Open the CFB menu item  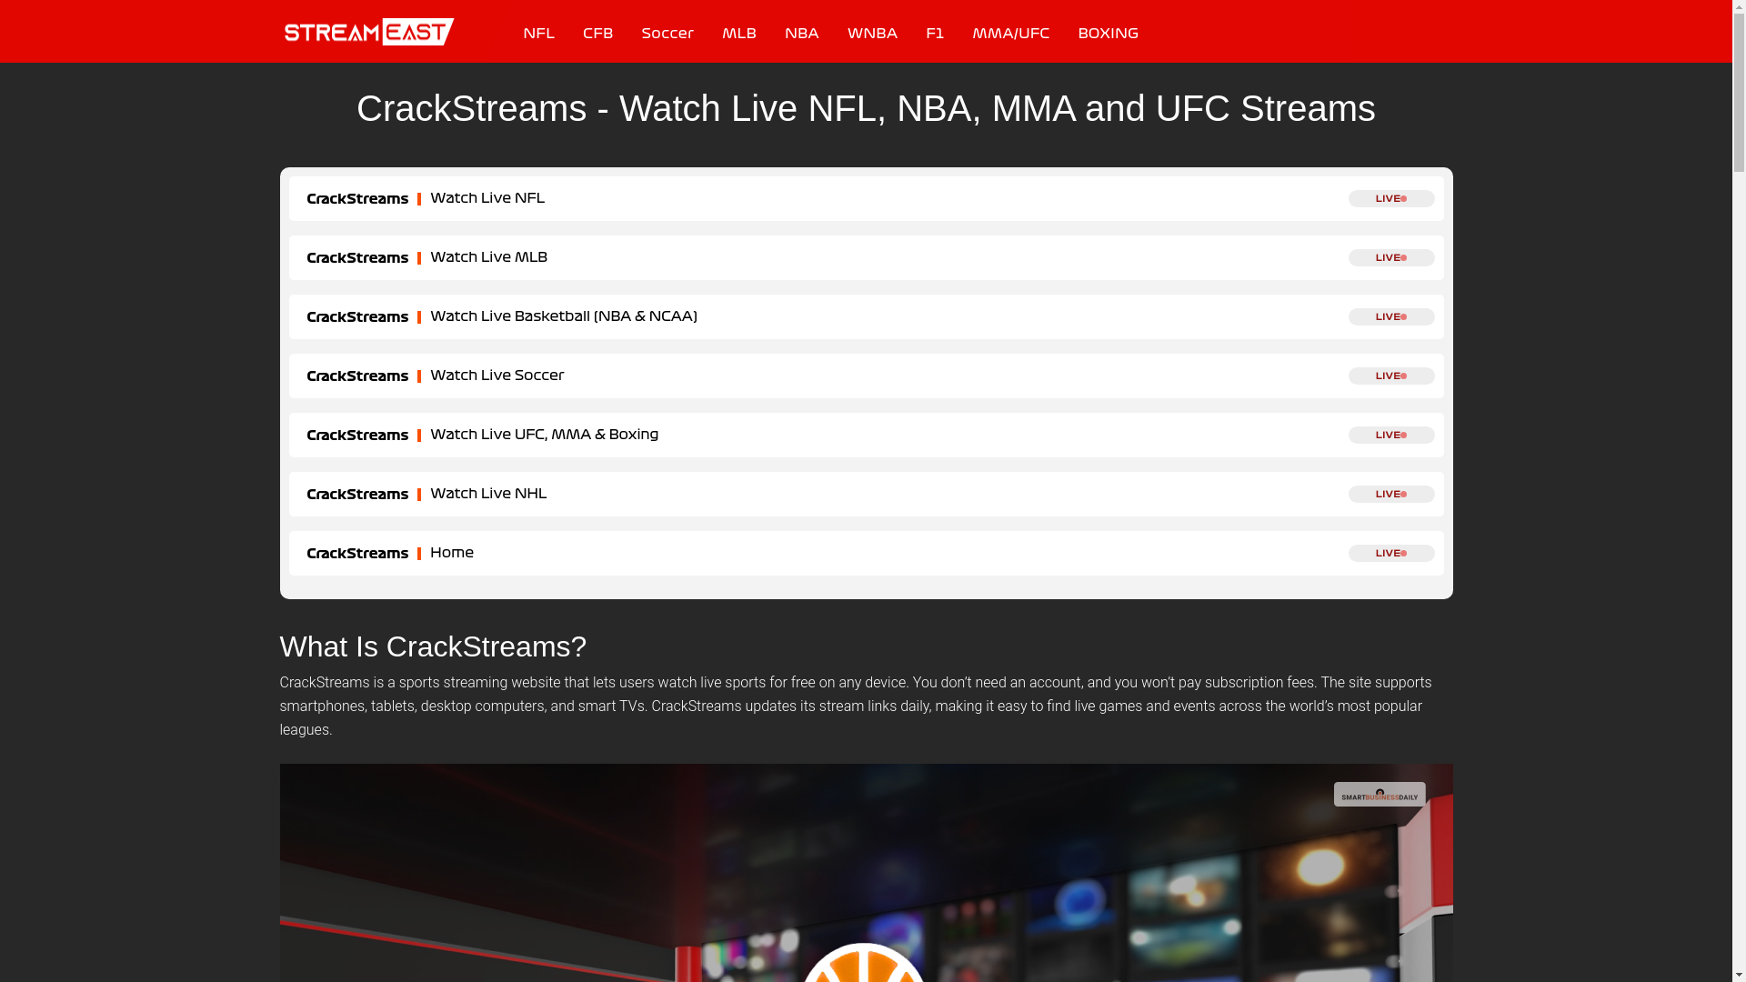pyautogui.click(x=597, y=34)
